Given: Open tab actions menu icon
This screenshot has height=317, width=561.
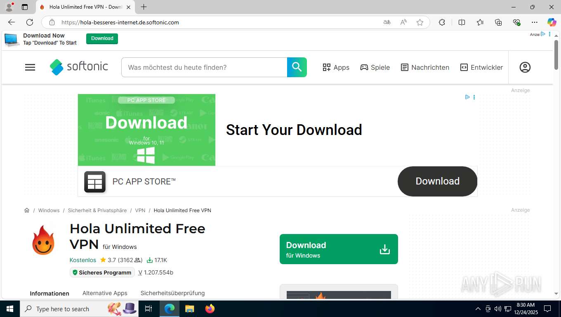Looking at the screenshot, I should pyautogui.click(x=25, y=7).
